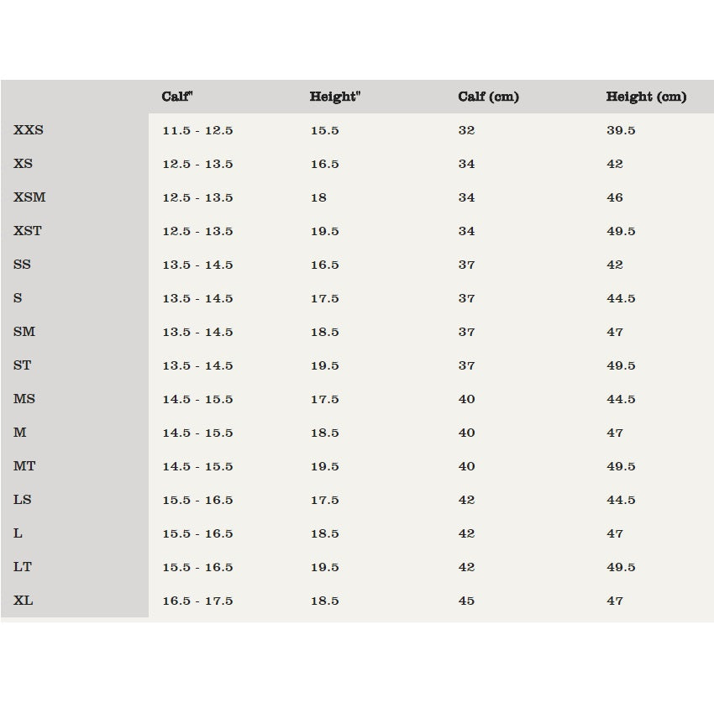Select the 32 calf centimeter value
The height and width of the screenshot is (714, 714).
pos(466,130)
